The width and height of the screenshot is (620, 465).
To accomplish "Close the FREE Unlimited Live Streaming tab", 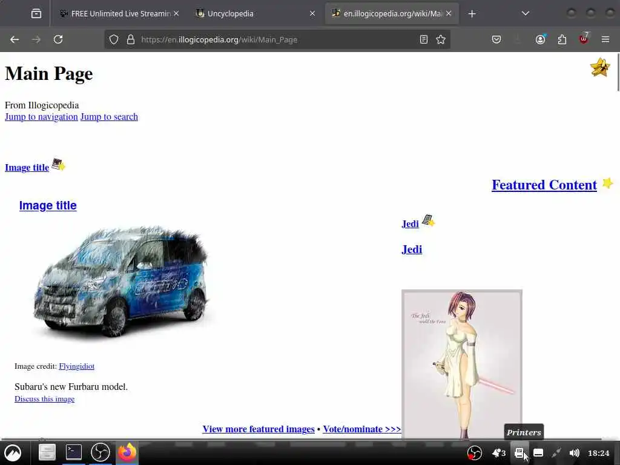I will (x=176, y=13).
